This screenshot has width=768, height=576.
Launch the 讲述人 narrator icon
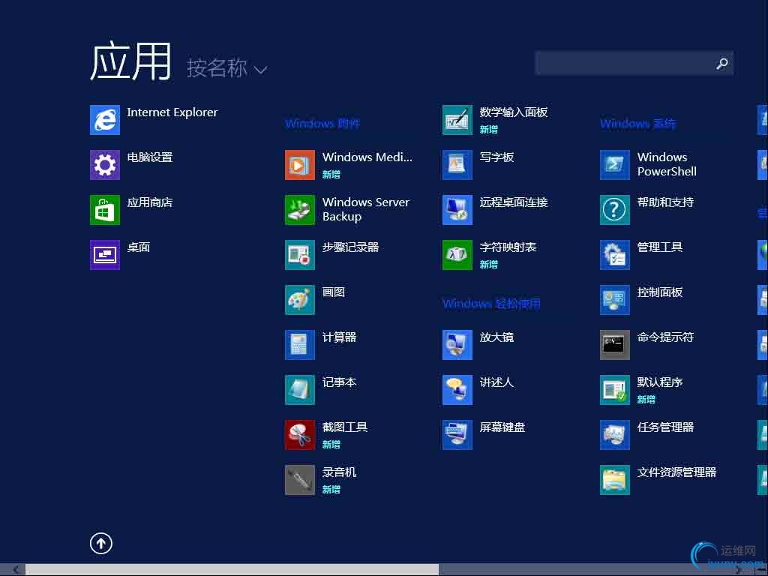coord(457,390)
